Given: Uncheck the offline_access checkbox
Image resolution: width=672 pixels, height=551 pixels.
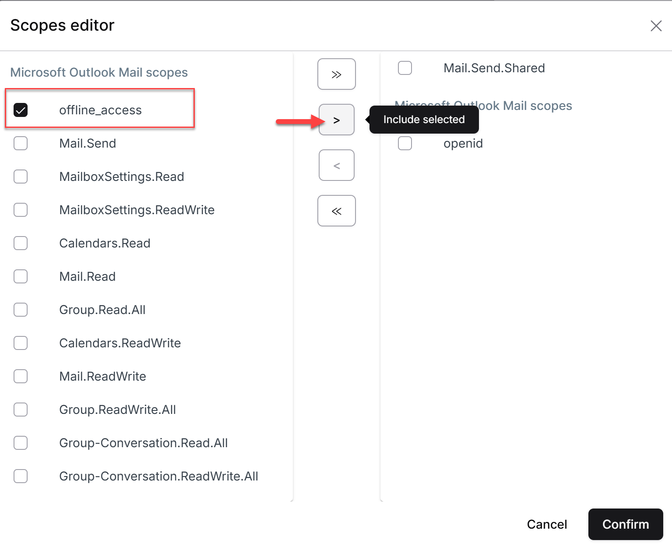Looking at the screenshot, I should tap(21, 110).
